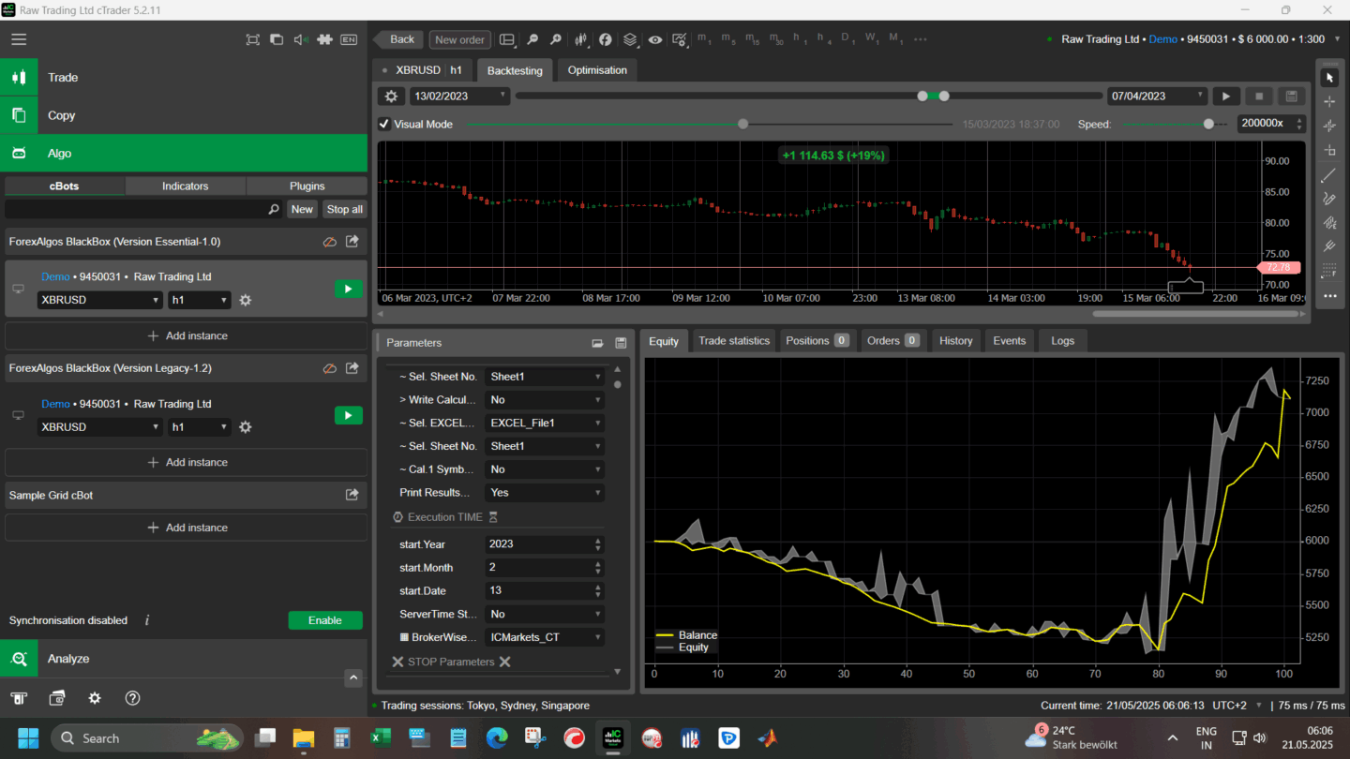Open the hamburger main menu
The width and height of the screenshot is (1350, 759).
19,39
